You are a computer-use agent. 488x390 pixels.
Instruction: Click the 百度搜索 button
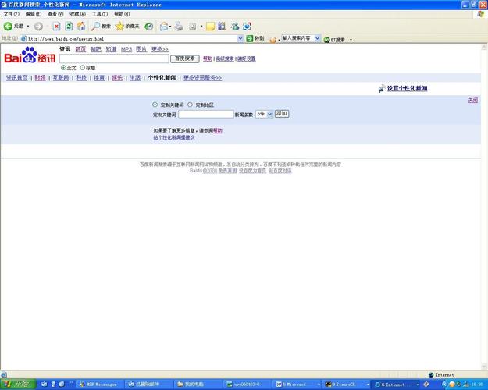click(x=185, y=58)
